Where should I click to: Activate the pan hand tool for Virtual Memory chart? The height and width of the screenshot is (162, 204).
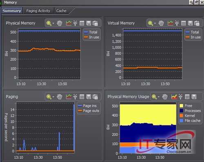pos(161,23)
